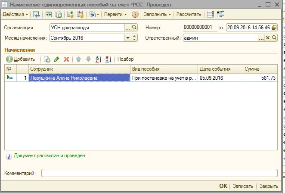Click the Месяц начисления spinner arrows
The height and width of the screenshot is (193, 285).
(134, 38)
